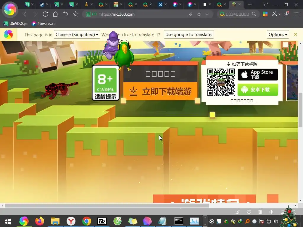This screenshot has height=227, width=303.
Task: Click the trash icon in browser status bar
Action: [x=260, y=212]
